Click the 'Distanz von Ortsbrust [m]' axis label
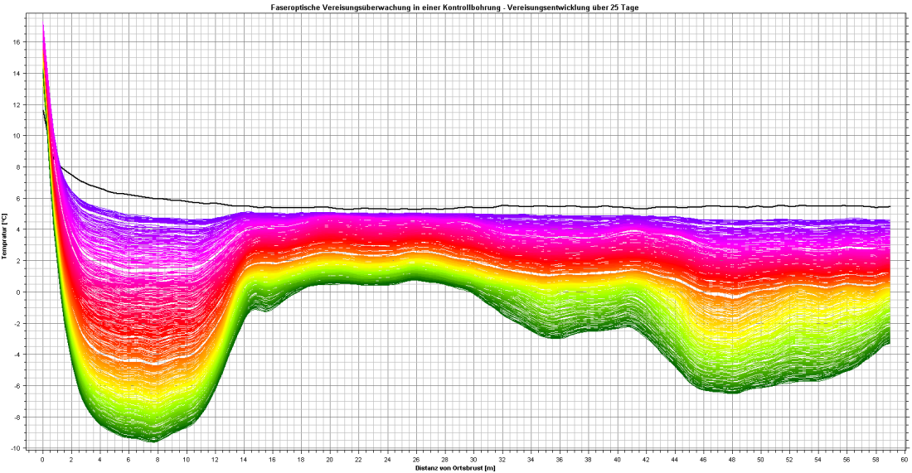This screenshot has width=912, height=473. (x=455, y=468)
